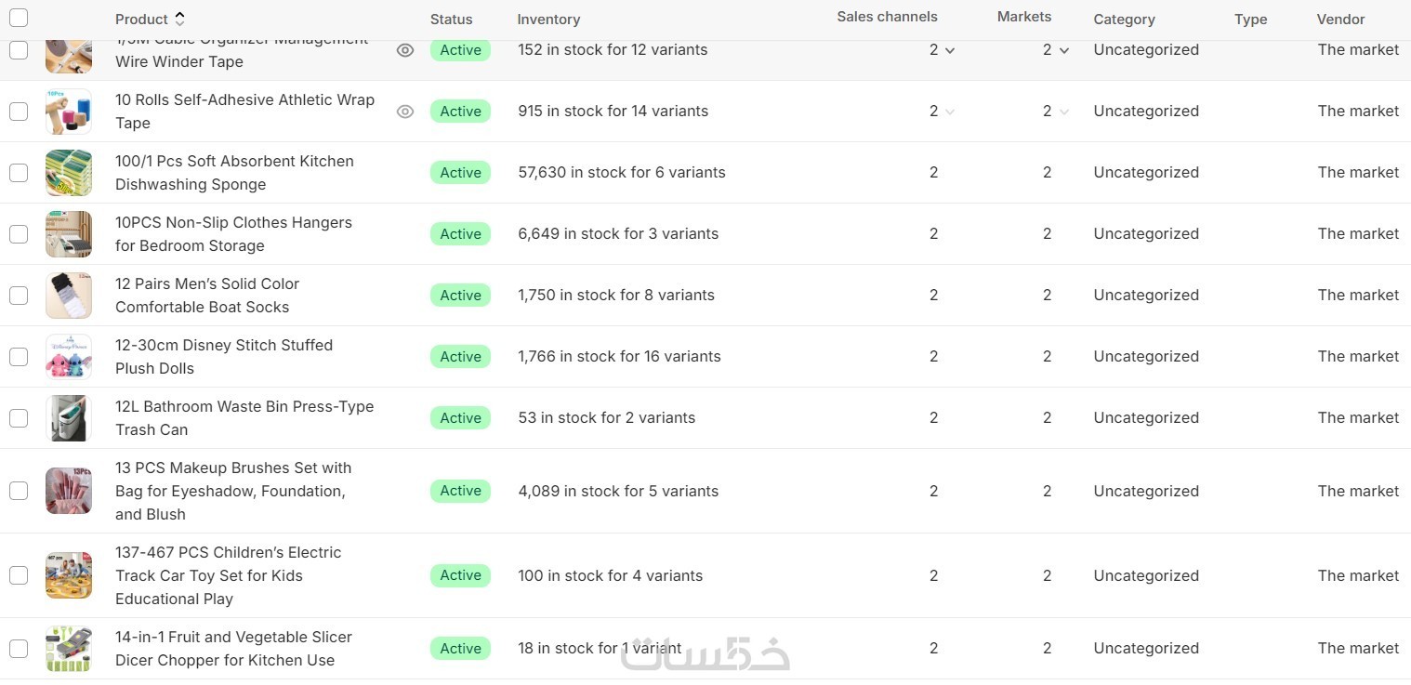1411x685 pixels.
Task: Toggle the select-all products checkbox in header
Action: pos(19,18)
